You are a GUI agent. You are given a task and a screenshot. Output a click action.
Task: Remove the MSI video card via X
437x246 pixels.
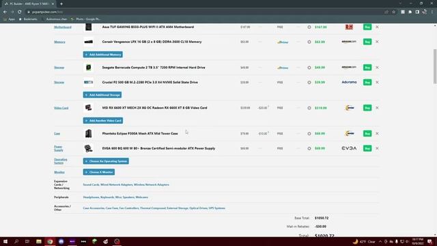click(377, 108)
